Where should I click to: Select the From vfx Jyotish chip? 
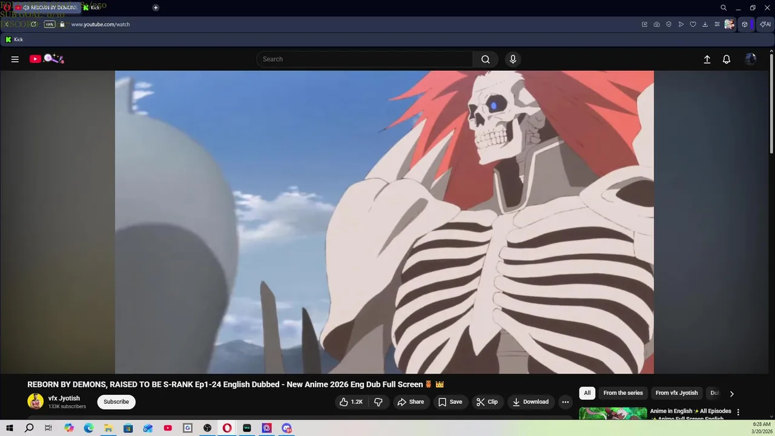coord(677,393)
